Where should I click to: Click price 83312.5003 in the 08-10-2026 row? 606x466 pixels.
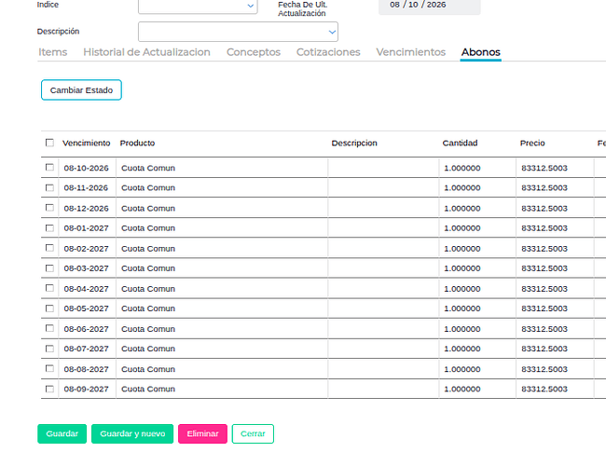click(x=544, y=168)
